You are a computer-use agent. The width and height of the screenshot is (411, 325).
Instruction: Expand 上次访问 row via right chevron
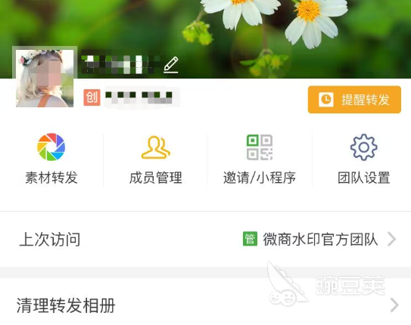click(391, 239)
